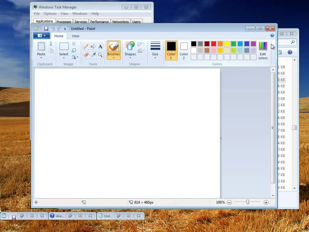309x232 pixels.
Task: Expand the Shapes dropdown arrow
Action: point(130,58)
